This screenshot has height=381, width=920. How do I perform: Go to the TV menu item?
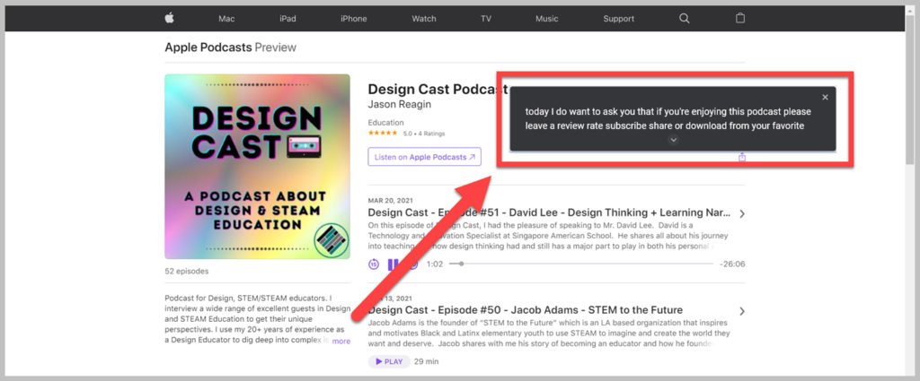tap(486, 19)
